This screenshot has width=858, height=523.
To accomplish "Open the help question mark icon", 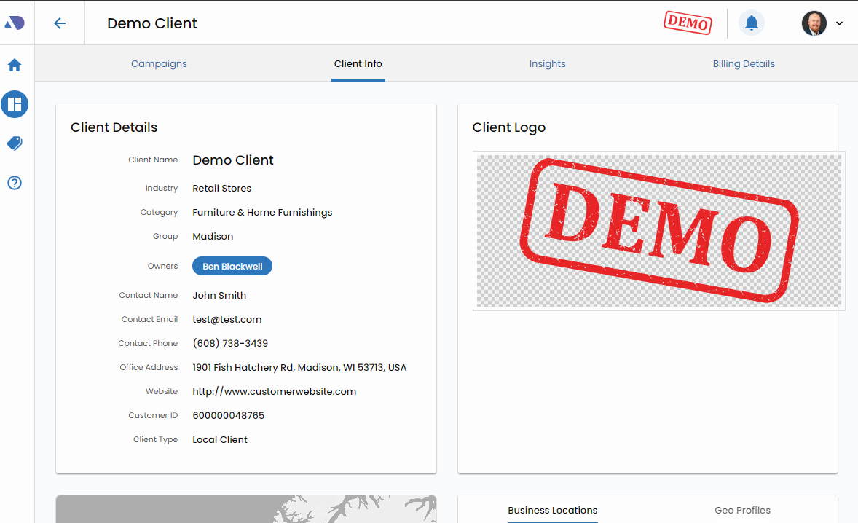I will 15,183.
